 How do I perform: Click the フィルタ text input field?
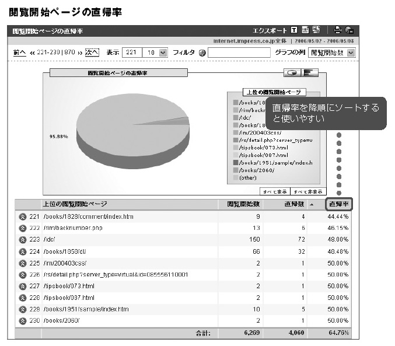point(239,53)
